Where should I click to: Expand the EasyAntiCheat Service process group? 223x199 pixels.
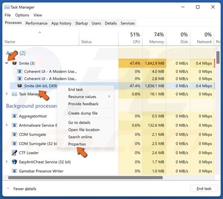(x=7, y=161)
